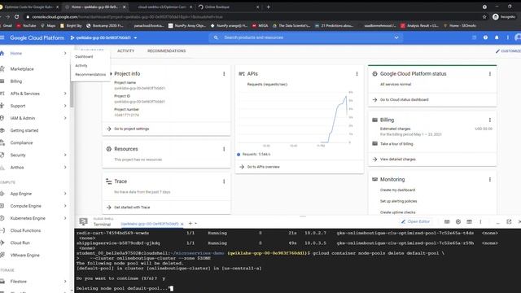This screenshot has width=521, height=293.
Task: Expand IAM & Admin submenu chevron
Action: 65,118
